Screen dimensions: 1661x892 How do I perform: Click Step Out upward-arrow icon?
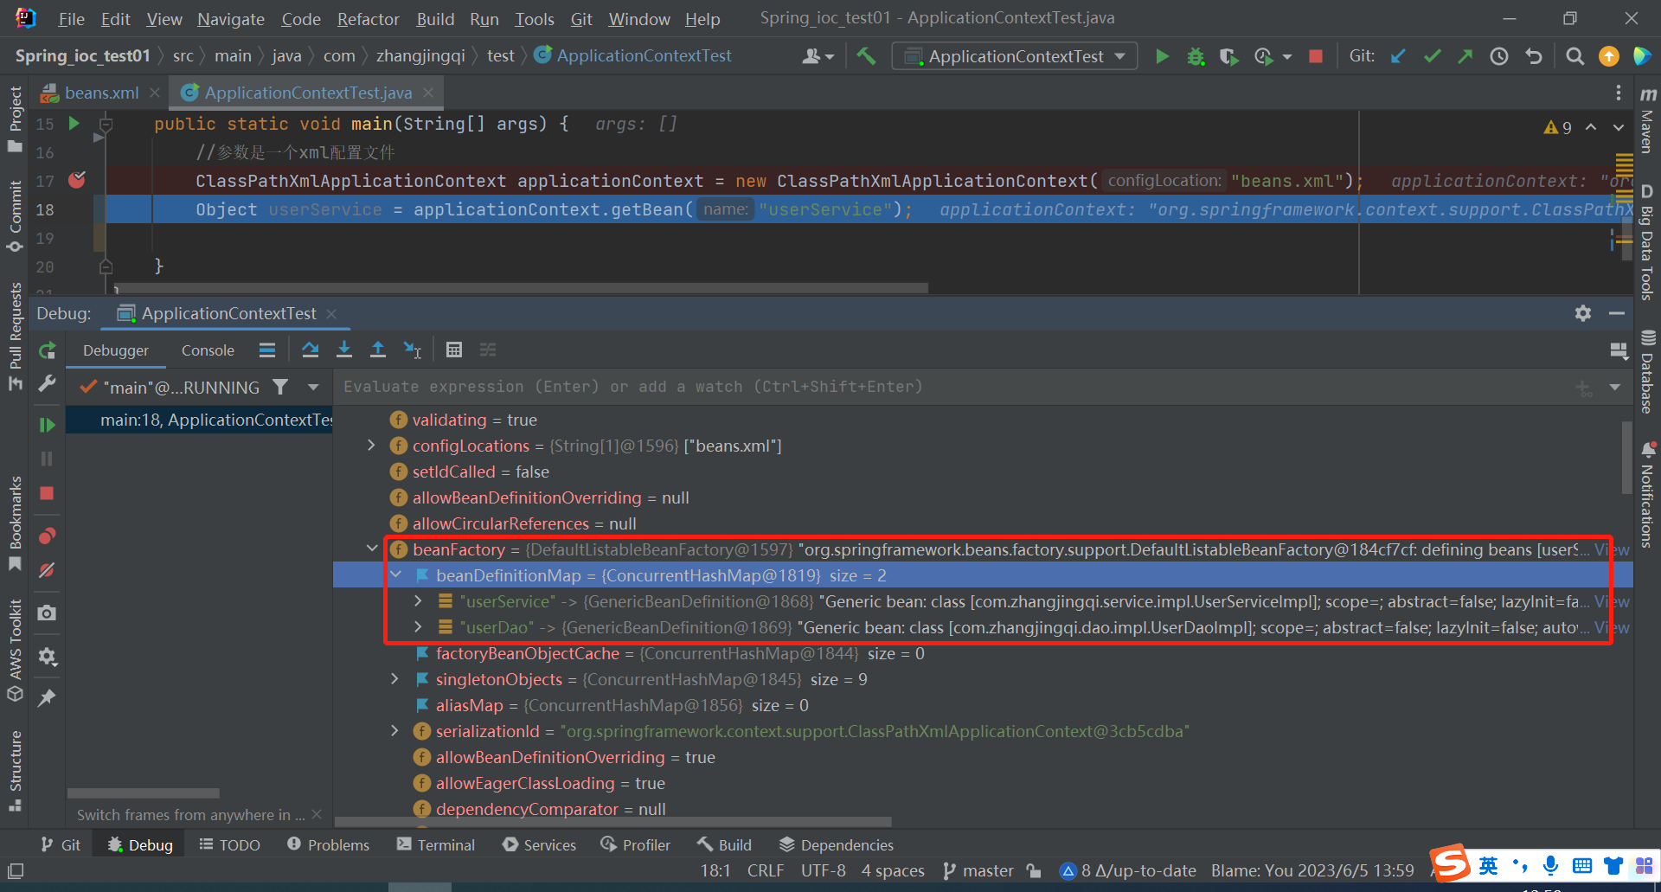(378, 350)
